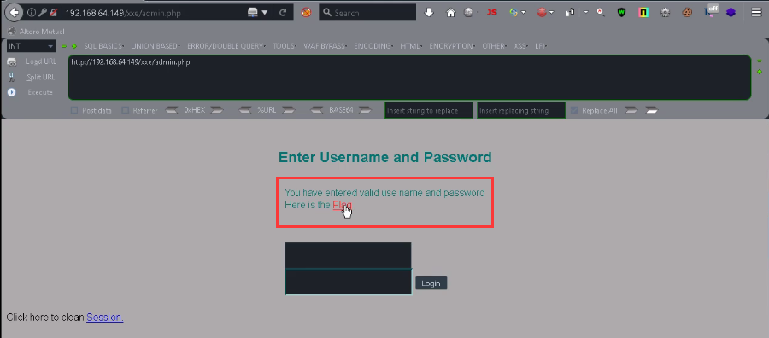Screen dimensions: 769x338
Task: Click the right arrow after %URL
Action: [x=289, y=110]
